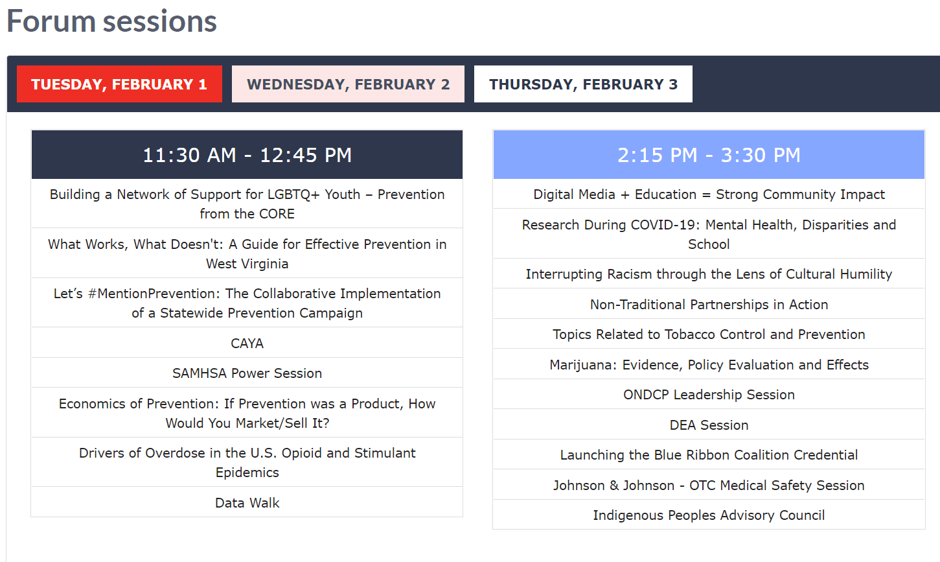Screen dimensions: 940x562
Task: Click Non-Traditional Partnerships in Action
Action: 709,304
